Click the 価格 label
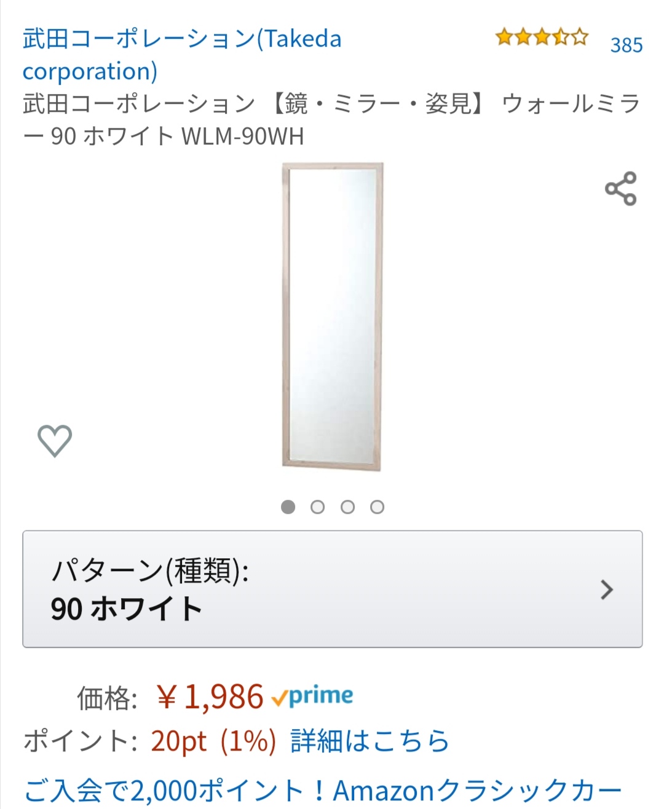 (x=106, y=698)
